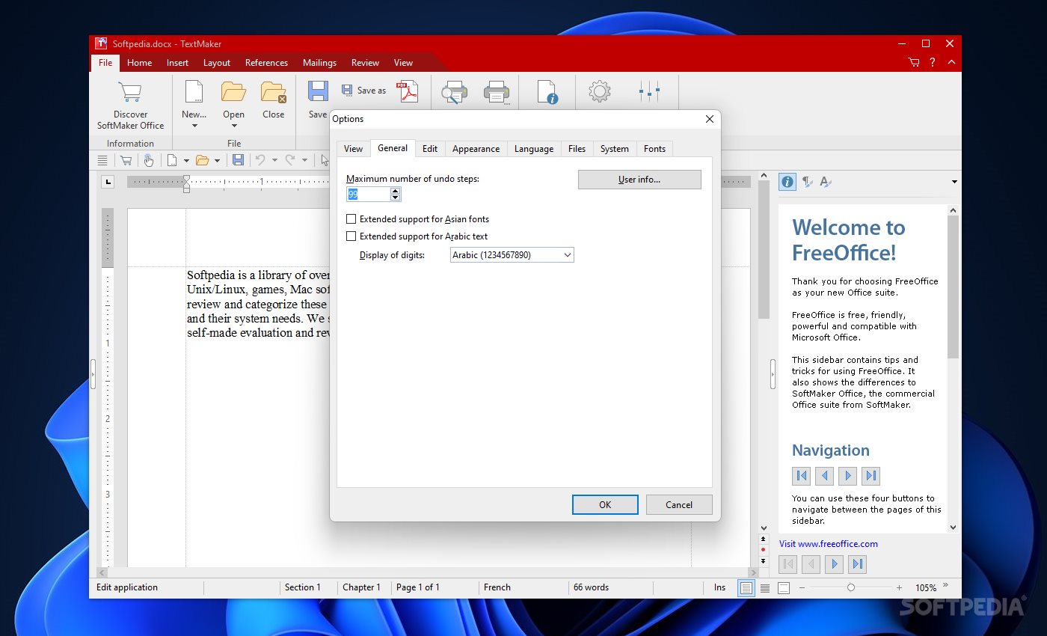Screen dimensions: 1047x636
Task: Click the New document ribbon icon
Action: click(194, 92)
